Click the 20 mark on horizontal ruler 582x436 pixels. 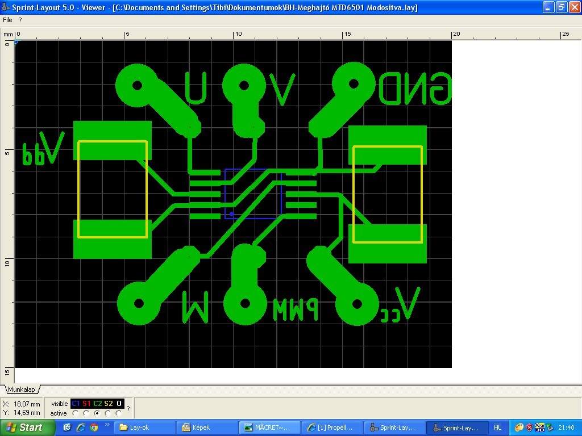click(456, 33)
